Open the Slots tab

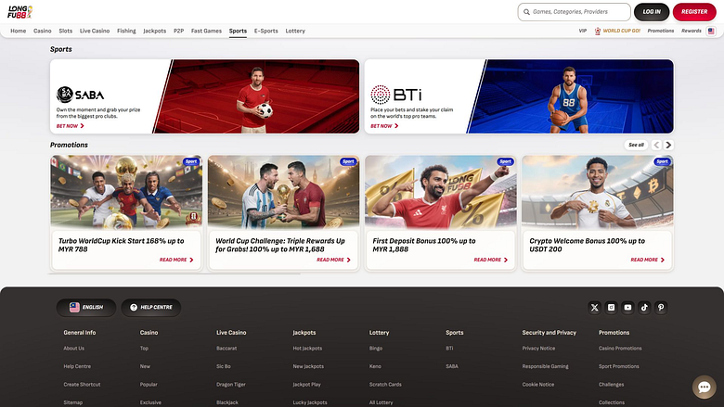66,31
